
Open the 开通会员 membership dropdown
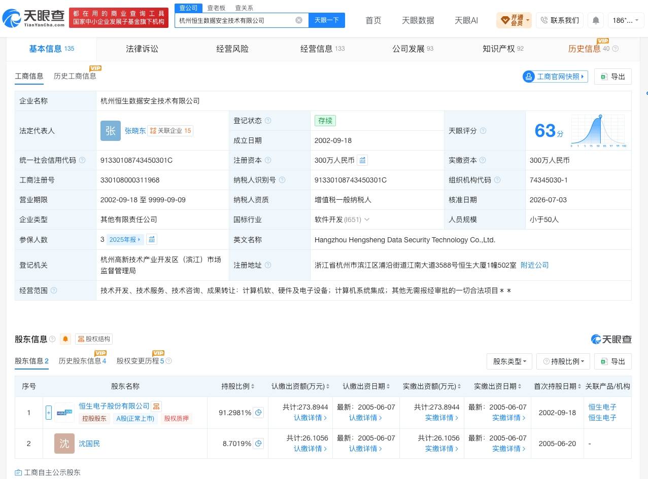514,20
